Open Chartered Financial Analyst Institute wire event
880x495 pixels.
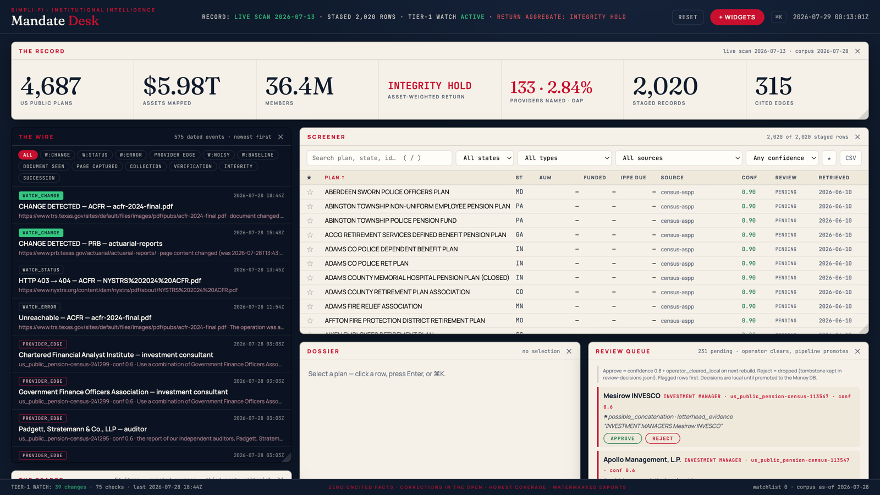pos(151,354)
